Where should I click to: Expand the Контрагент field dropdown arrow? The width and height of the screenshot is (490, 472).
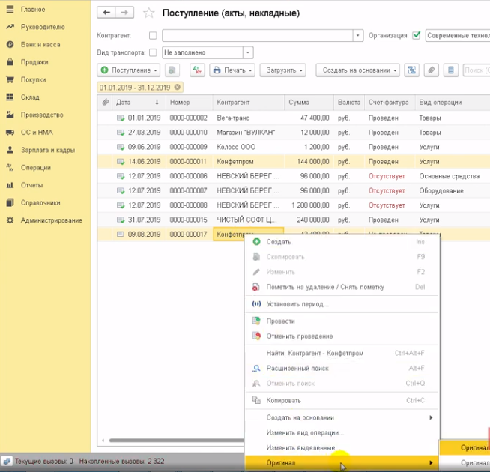358,35
